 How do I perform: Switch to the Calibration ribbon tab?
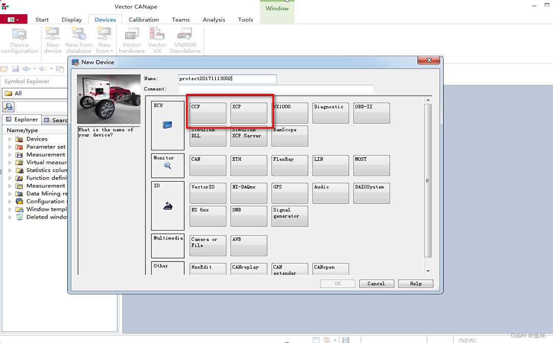pos(144,20)
